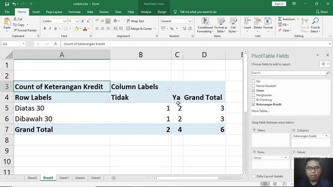This screenshot has width=333, height=187.
Task: Check the BI Checking field
Action: point(253,100)
